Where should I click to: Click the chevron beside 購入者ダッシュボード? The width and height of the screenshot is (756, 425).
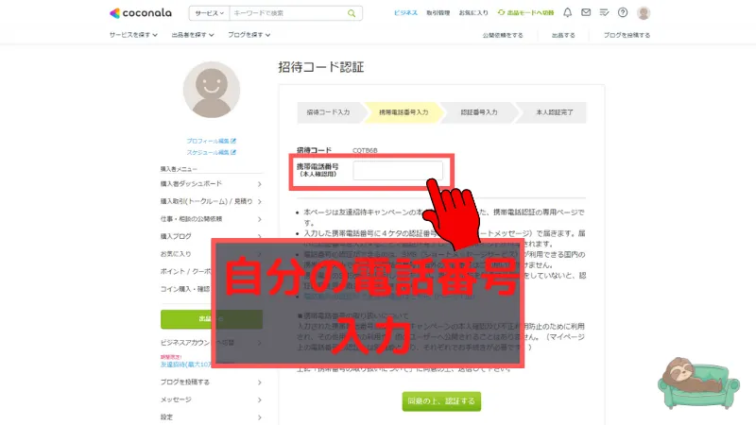(259, 184)
